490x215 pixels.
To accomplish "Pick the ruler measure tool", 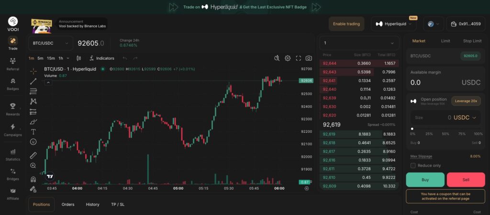I will pyautogui.click(x=33, y=155).
